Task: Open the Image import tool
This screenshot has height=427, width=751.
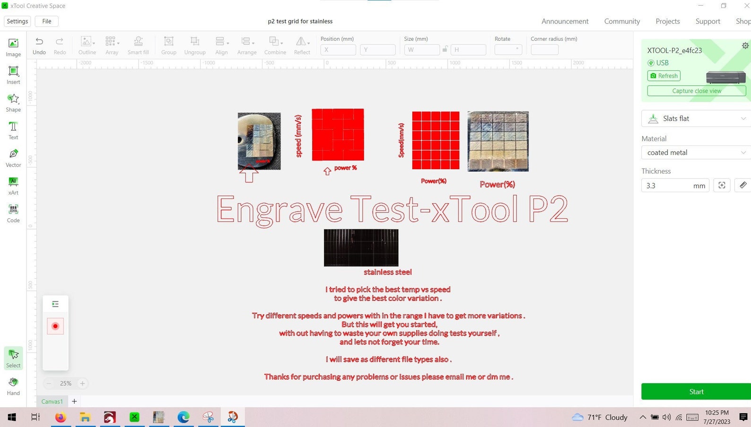Action: 13,47
